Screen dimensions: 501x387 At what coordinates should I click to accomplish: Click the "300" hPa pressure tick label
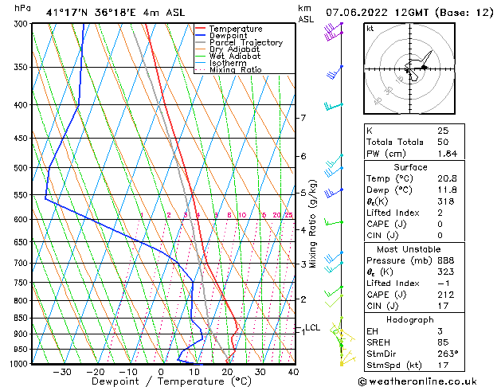22,24
